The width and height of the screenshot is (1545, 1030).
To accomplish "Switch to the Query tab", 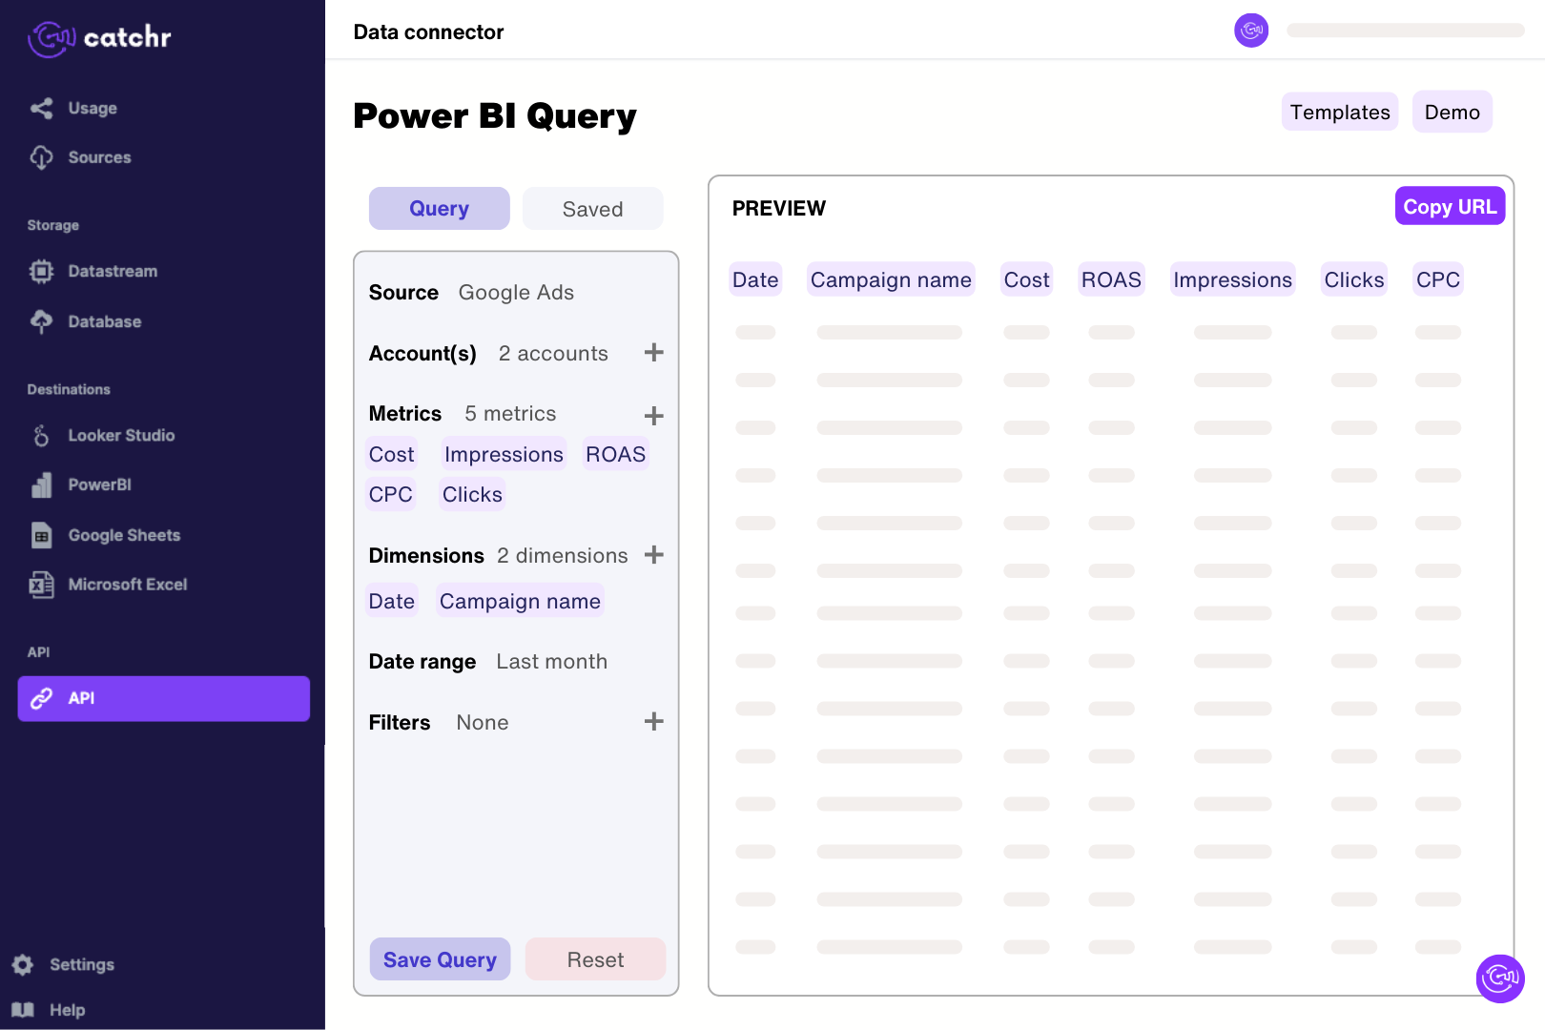I will click(440, 208).
